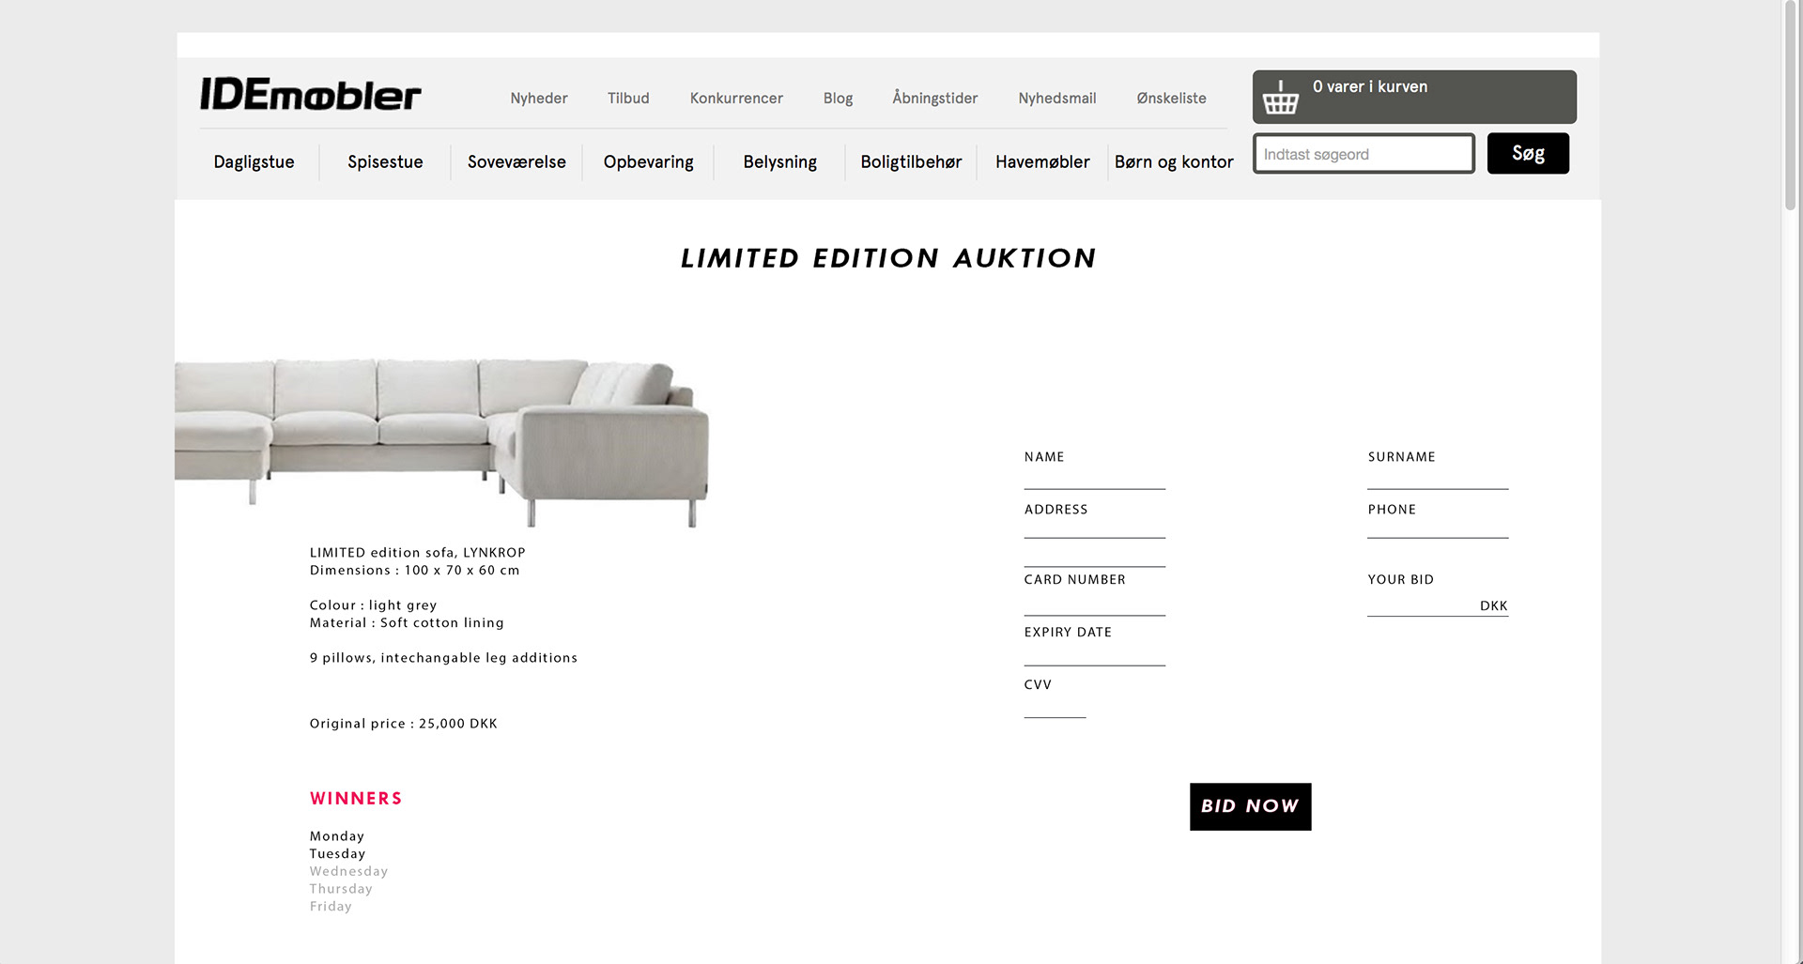The image size is (1803, 964).
Task: Open the Tilbud link
Action: tap(628, 99)
